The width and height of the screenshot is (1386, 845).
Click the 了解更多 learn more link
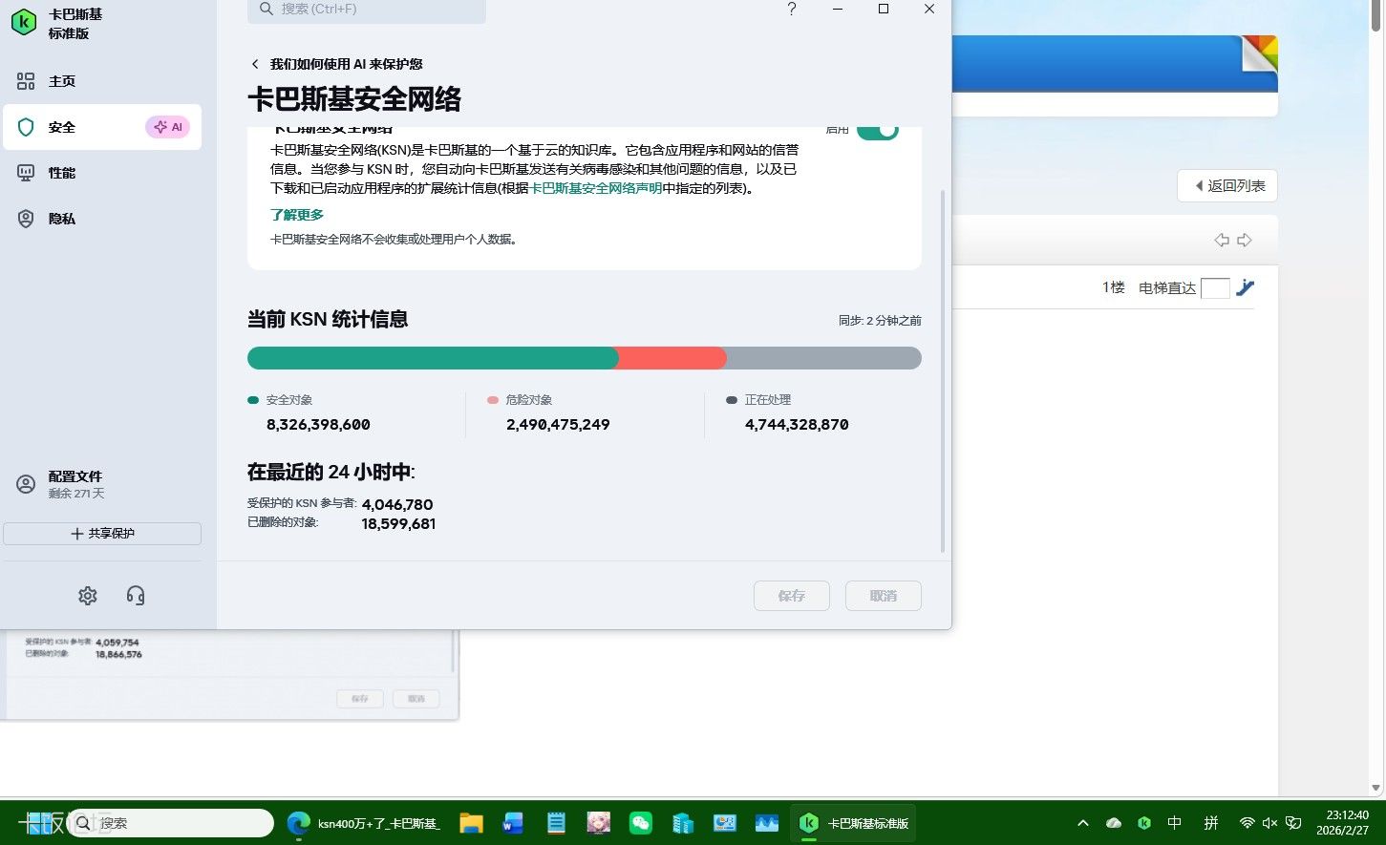(297, 215)
